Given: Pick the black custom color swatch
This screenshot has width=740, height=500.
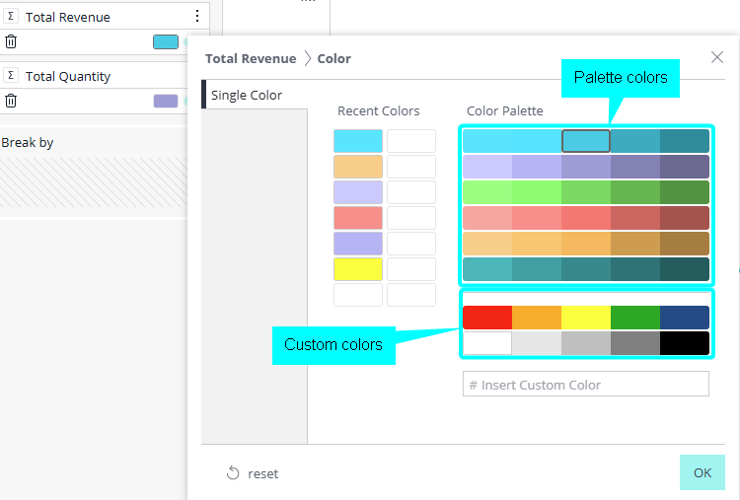Looking at the screenshot, I should [x=685, y=343].
